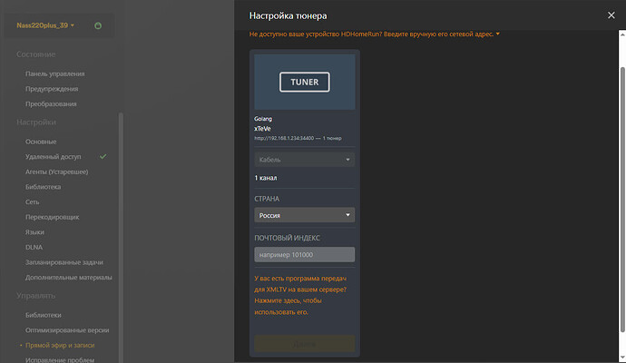The width and height of the screenshot is (626, 363).
Task: Click the HDHomeRun manual network address link
Action: [x=374, y=34]
